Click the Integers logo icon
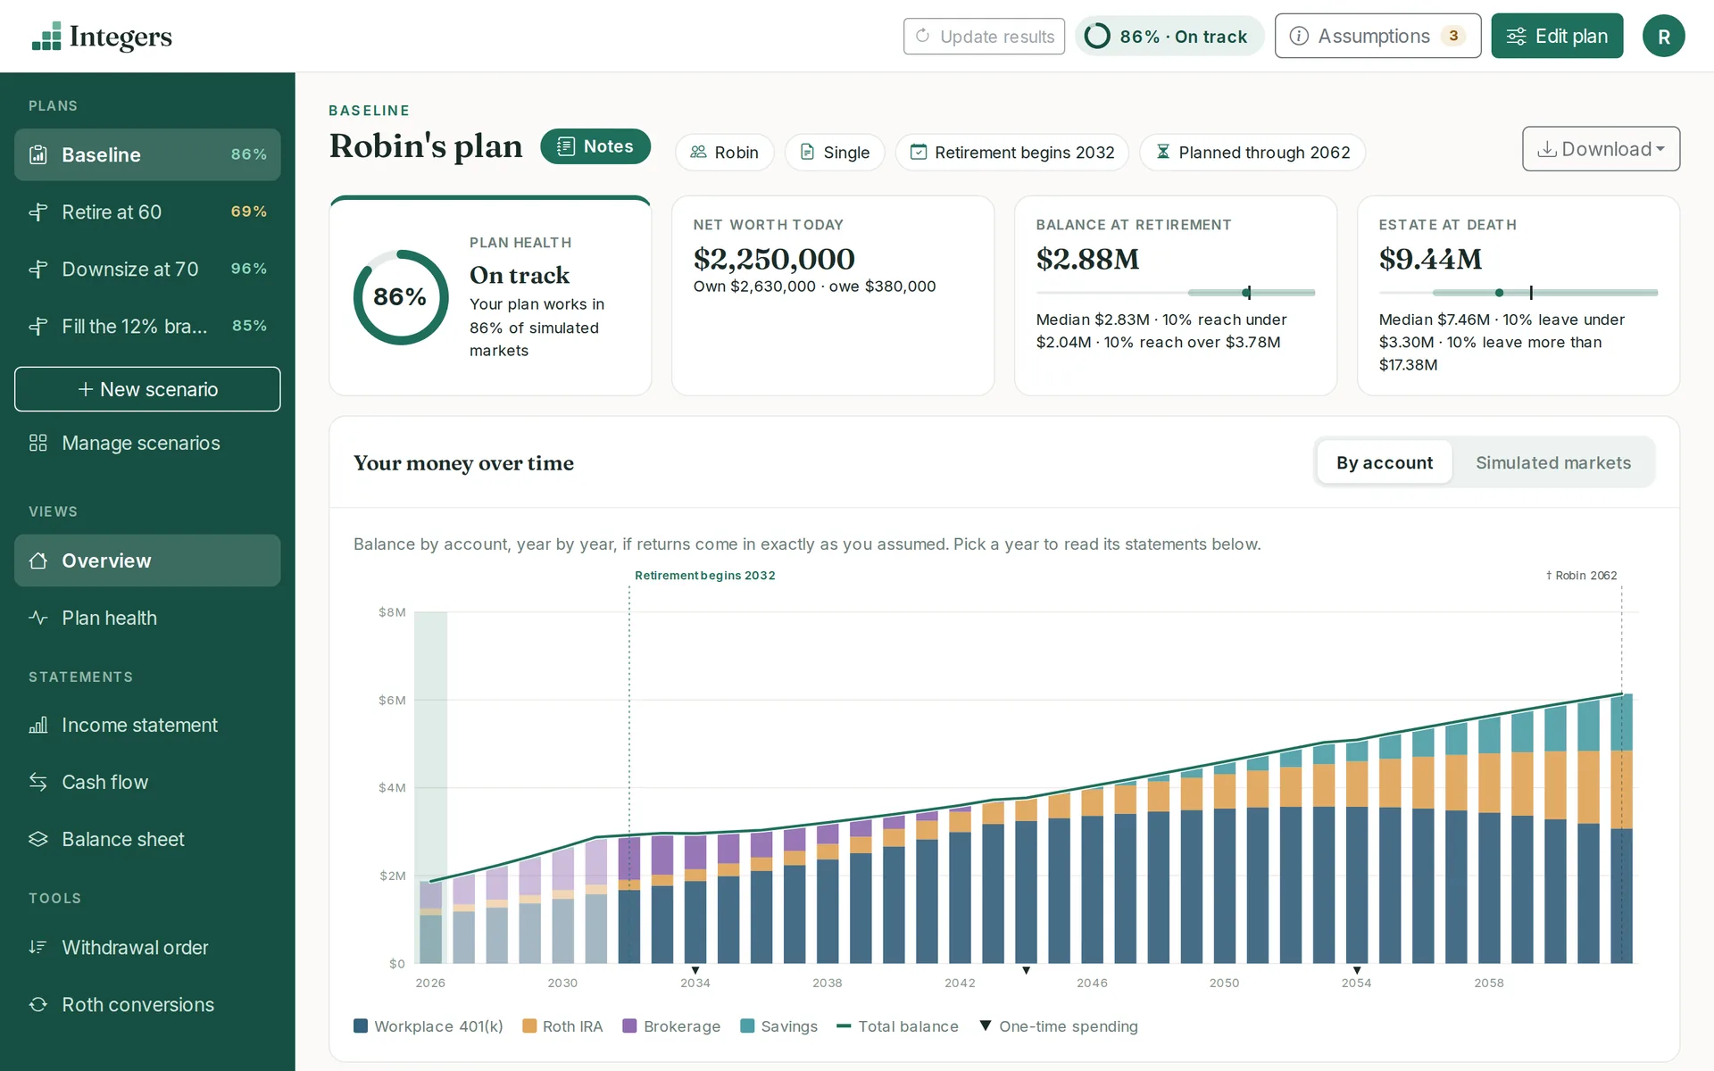Viewport: 1714px width, 1071px height. 46,37
